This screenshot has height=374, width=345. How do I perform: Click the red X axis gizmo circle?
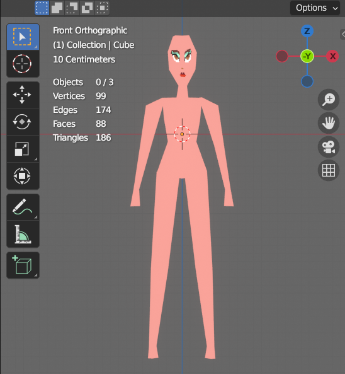(x=332, y=56)
